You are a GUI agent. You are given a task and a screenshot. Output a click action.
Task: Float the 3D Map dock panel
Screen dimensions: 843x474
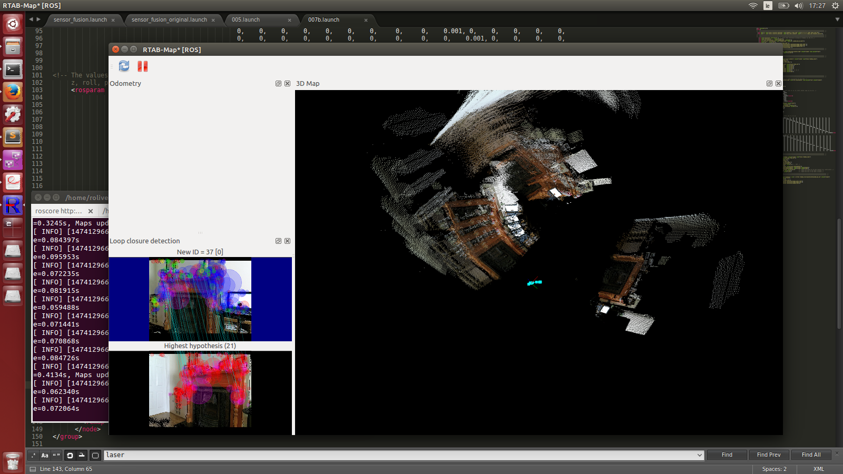coord(769,84)
